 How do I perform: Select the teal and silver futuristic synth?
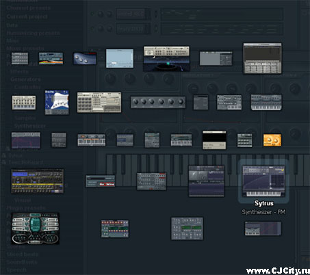click(x=36, y=228)
